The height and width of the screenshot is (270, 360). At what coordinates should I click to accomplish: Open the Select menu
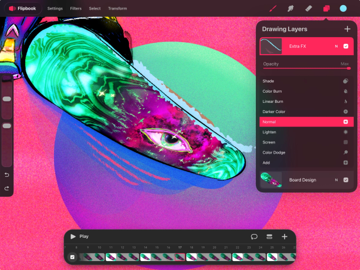(x=95, y=8)
